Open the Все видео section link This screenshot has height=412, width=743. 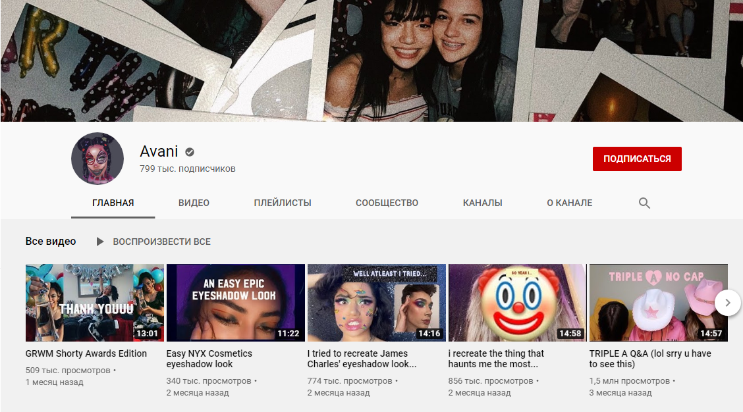[x=51, y=242]
